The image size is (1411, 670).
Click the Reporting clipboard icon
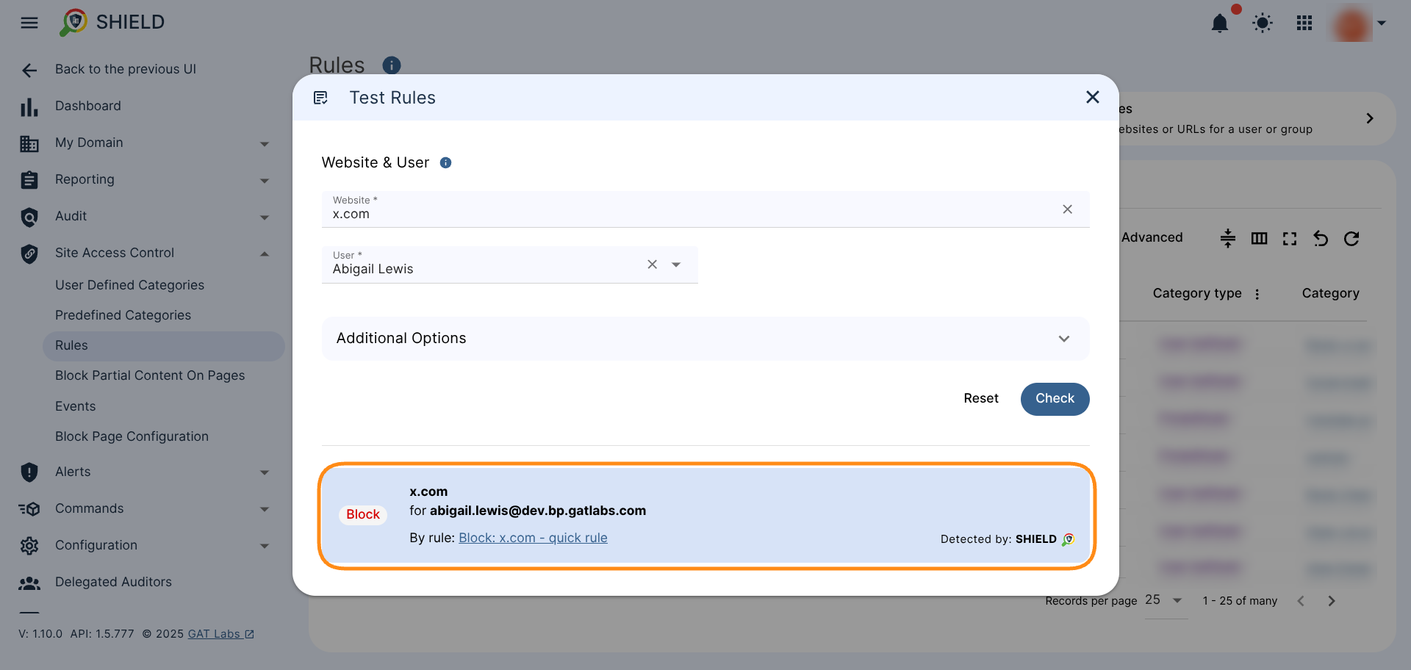click(29, 180)
